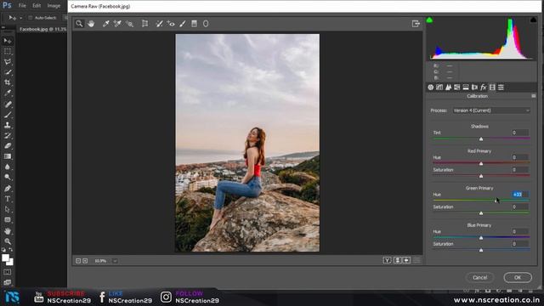Click the foreground color swatch
Screen dimensions: 544x306
(x=6, y=258)
